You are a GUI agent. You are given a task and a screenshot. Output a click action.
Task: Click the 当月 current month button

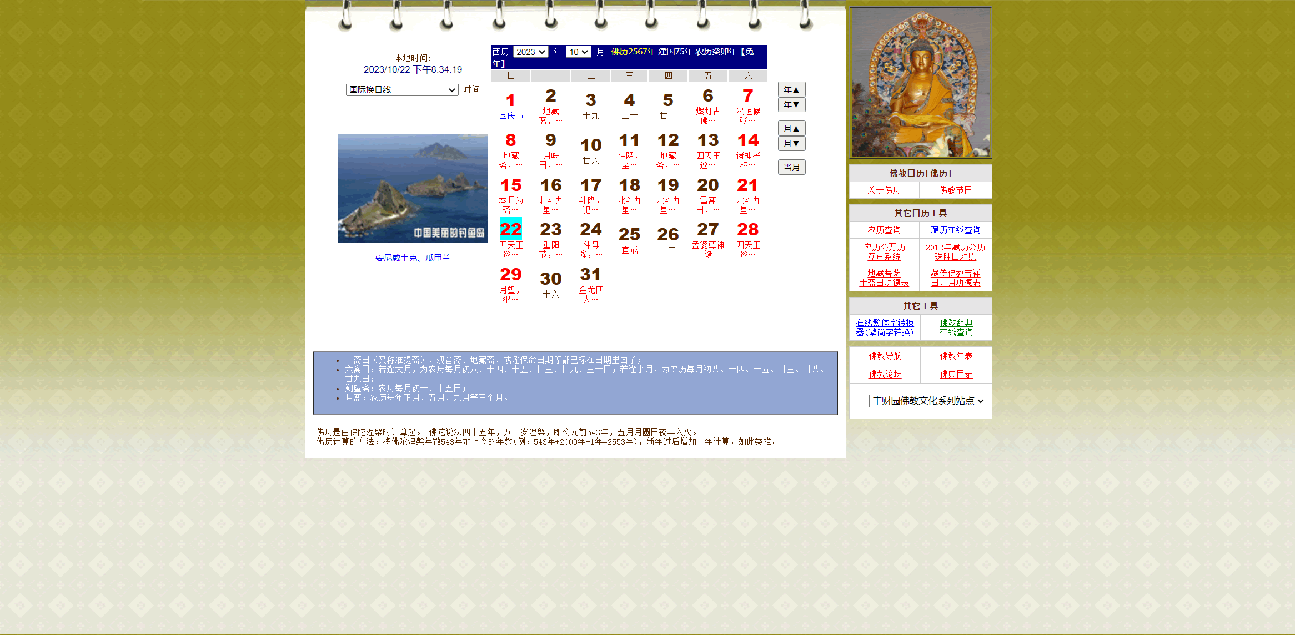click(x=791, y=167)
